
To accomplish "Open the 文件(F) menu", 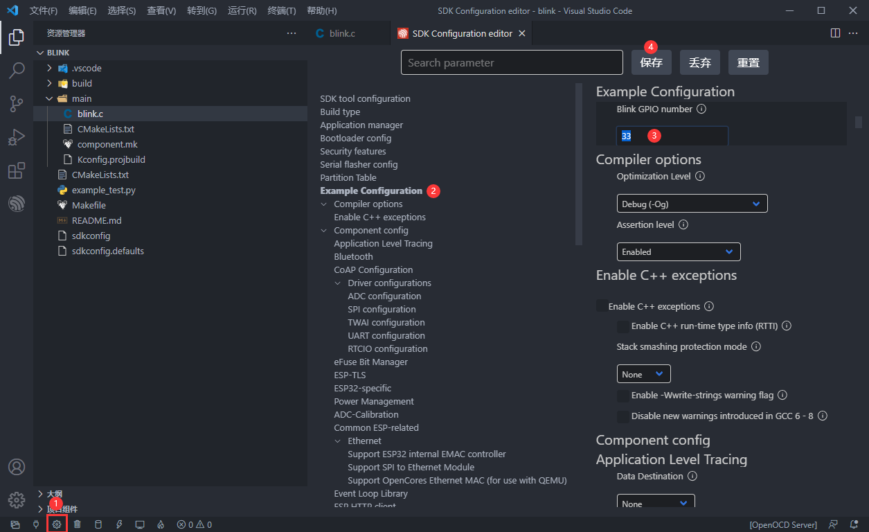I will tap(44, 10).
